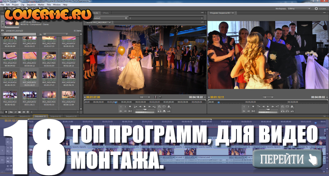Click Insert button in Source monitor
Viewport: 329px width, 176px height.
(160, 111)
